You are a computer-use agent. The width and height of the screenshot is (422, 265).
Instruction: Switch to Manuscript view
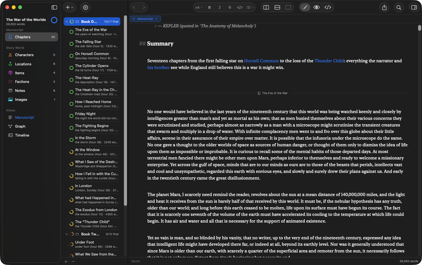pos(32,118)
